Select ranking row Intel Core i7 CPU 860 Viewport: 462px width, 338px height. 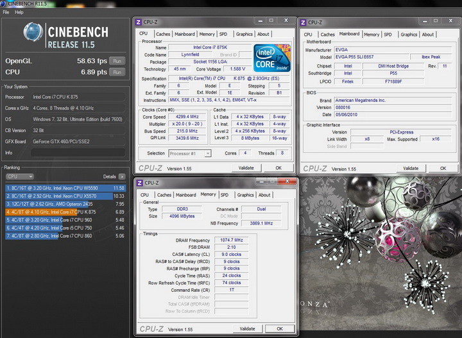coord(65,235)
